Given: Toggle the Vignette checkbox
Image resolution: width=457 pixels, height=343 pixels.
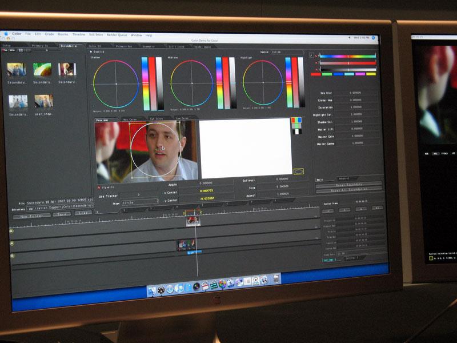Looking at the screenshot, I should click(x=99, y=188).
